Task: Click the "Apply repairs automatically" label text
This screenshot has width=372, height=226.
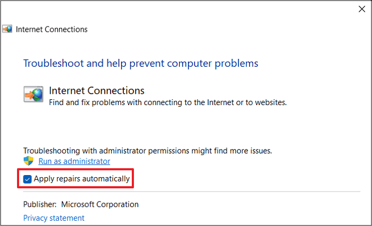Action: point(81,179)
